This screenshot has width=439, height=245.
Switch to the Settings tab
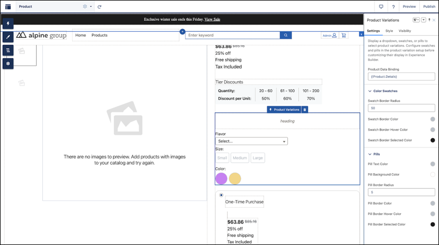click(x=373, y=31)
